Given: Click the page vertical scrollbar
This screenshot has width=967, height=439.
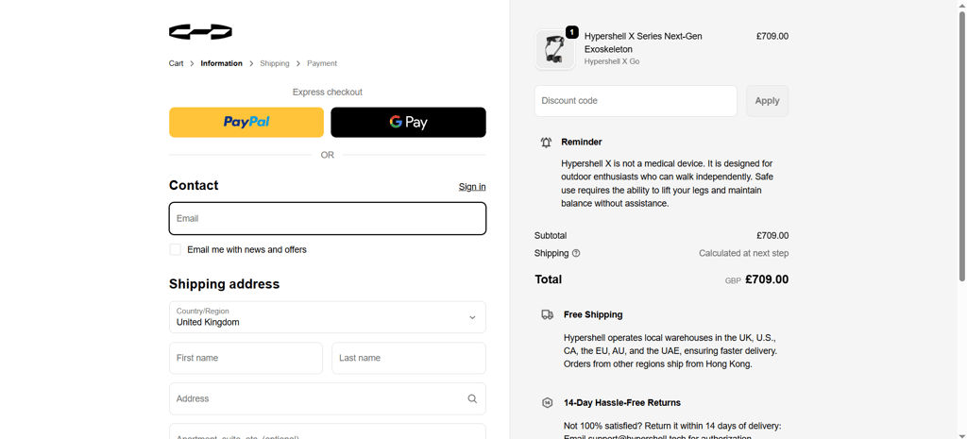Looking at the screenshot, I should click(x=962, y=148).
